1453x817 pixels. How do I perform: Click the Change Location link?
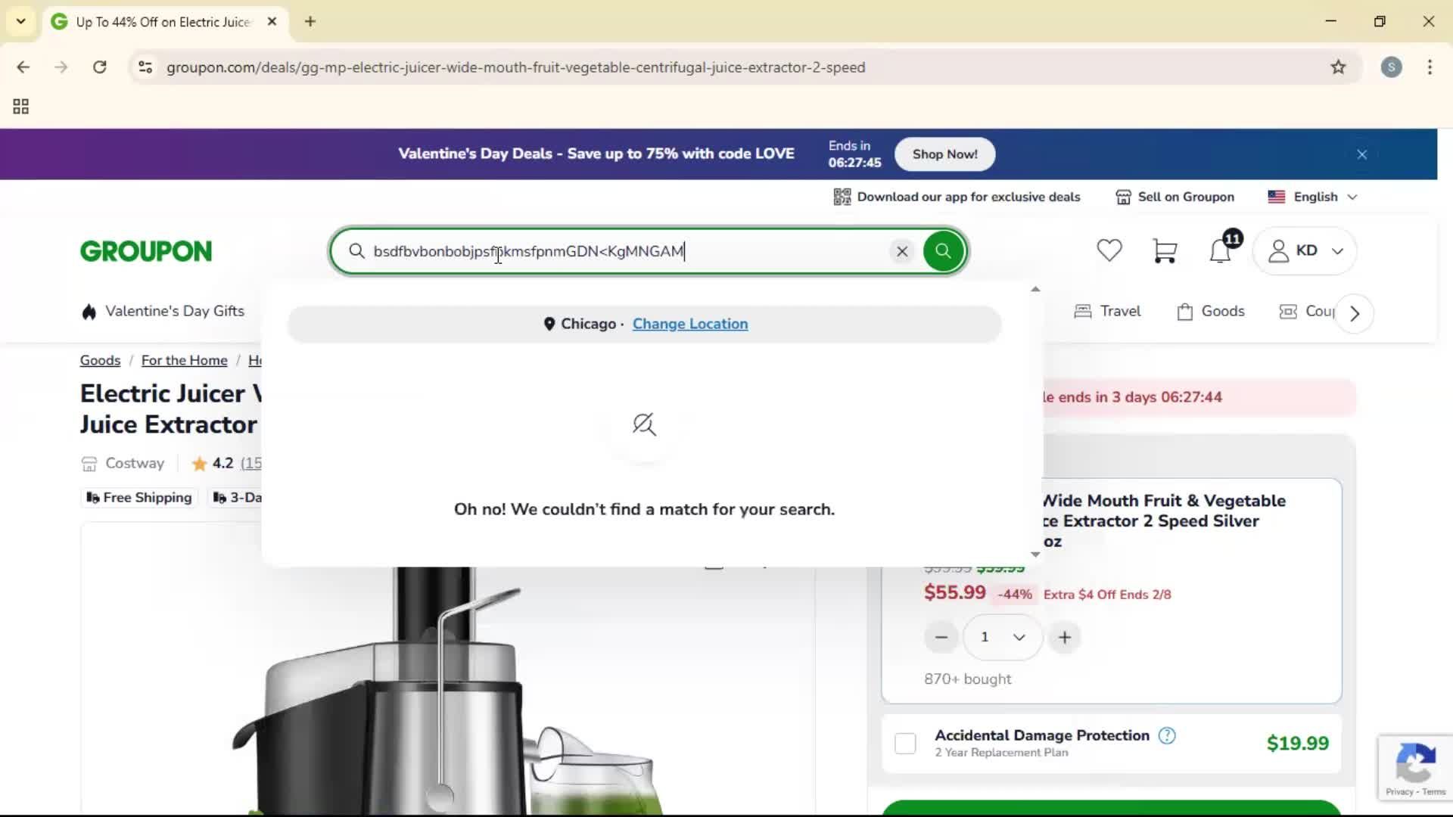point(689,324)
